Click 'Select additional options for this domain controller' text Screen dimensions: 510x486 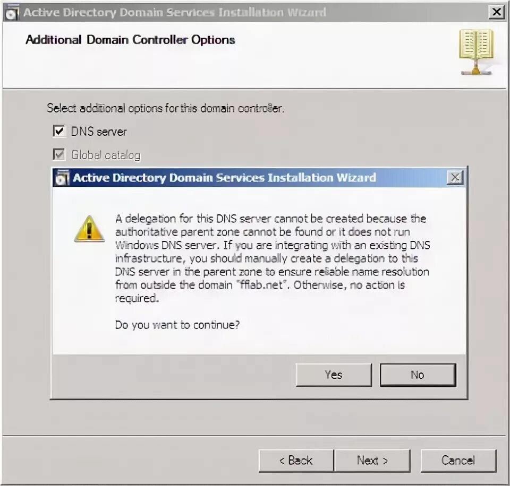pos(166,108)
